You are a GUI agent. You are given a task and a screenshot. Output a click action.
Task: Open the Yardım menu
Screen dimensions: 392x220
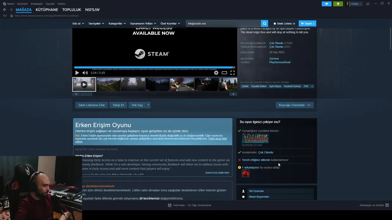coord(62,4)
